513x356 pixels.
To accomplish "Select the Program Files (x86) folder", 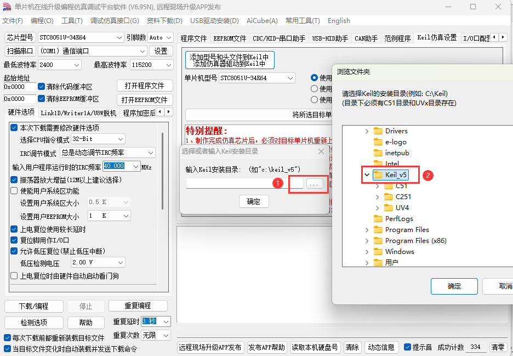I will click(x=411, y=241).
